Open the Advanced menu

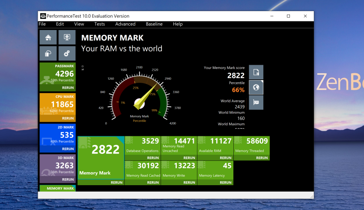click(125, 24)
